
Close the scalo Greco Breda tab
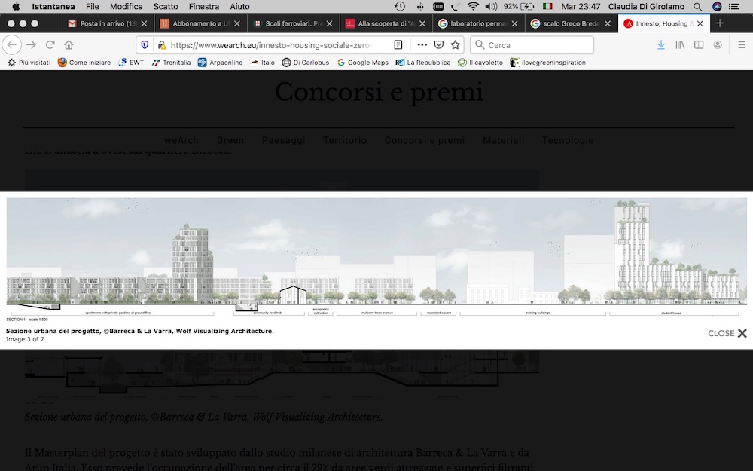608,23
